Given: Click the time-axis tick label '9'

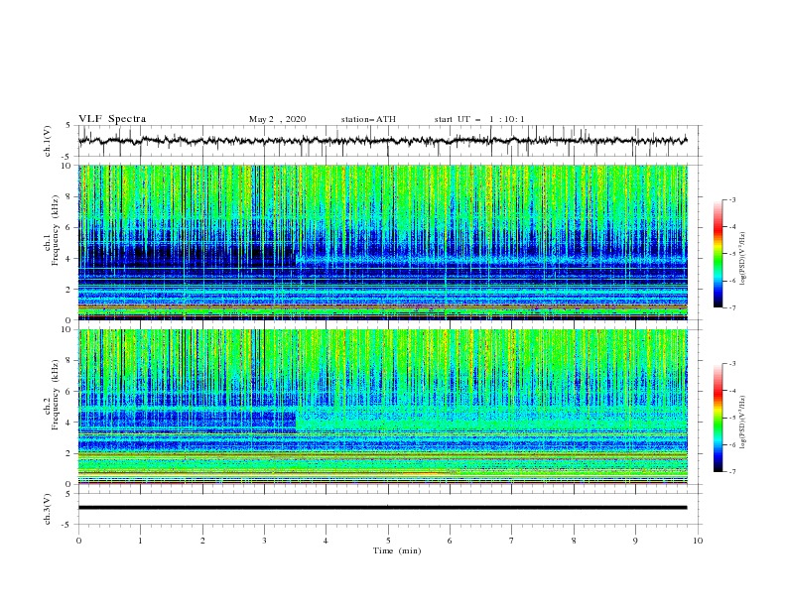Looking at the screenshot, I should pos(635,541).
